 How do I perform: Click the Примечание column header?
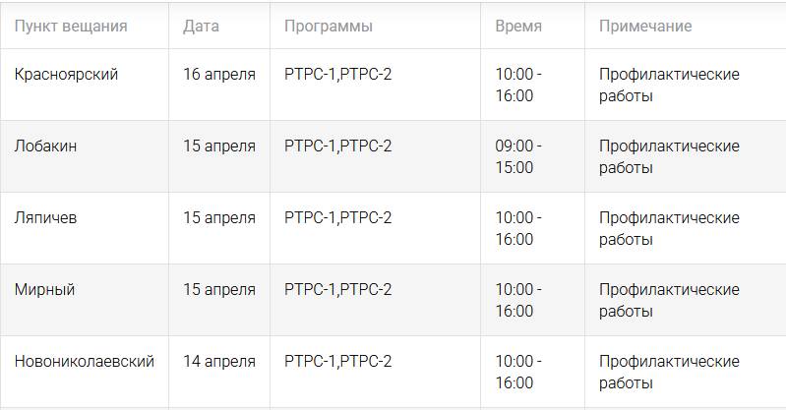click(x=644, y=27)
